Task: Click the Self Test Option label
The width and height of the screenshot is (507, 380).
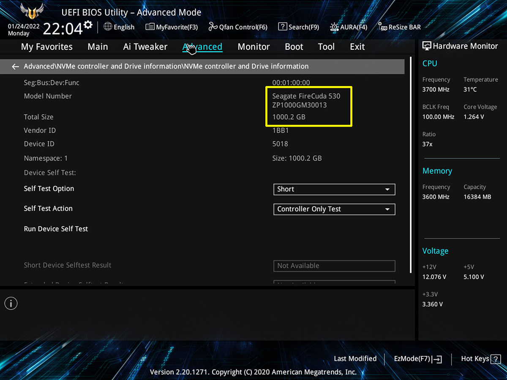Action: tap(49, 189)
